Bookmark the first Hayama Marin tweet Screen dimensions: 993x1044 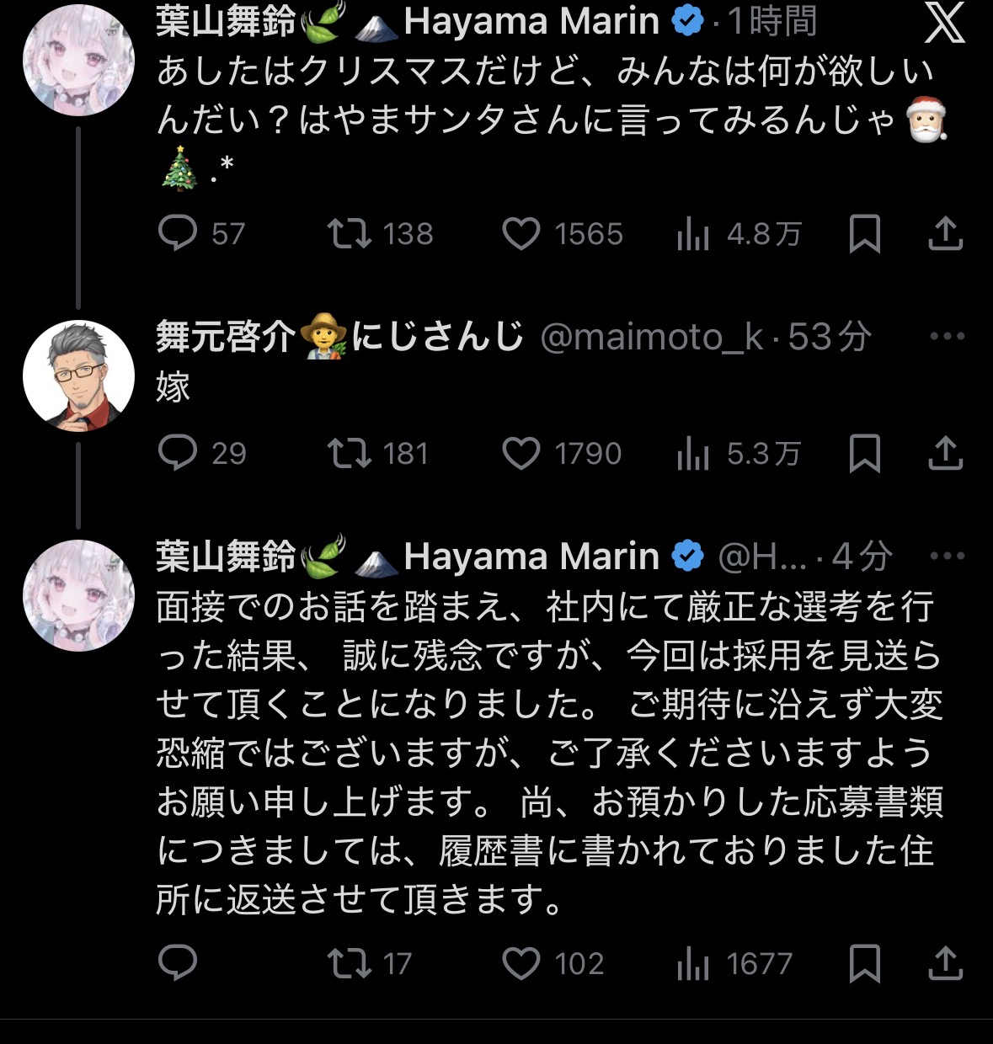(x=864, y=233)
